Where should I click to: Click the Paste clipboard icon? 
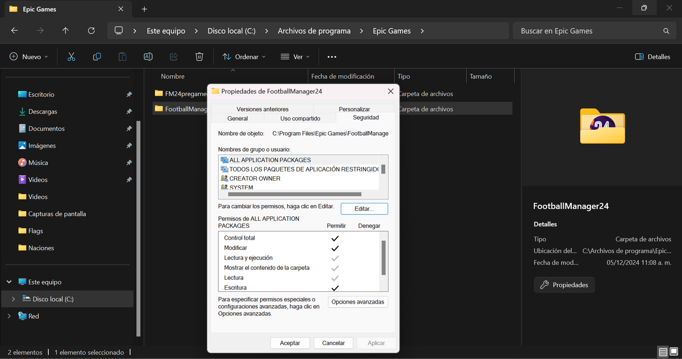pos(123,56)
